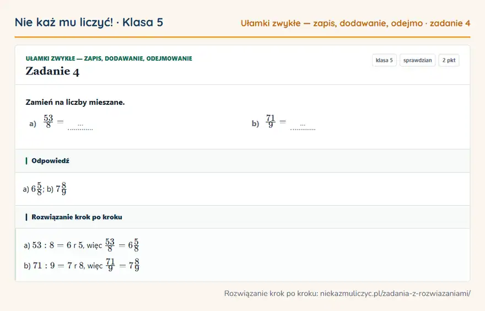Click the 'Odpowiedź' section header

click(x=242, y=161)
